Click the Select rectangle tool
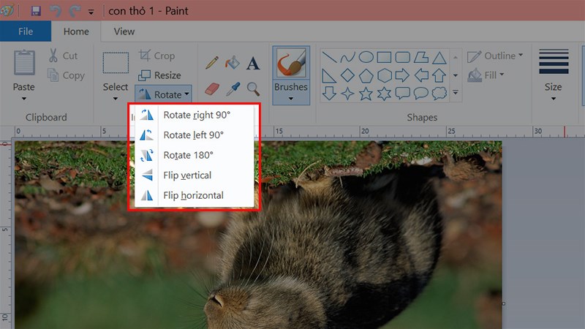This screenshot has width=585, height=329. pyautogui.click(x=116, y=63)
